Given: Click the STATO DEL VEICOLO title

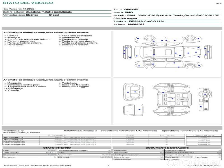Looking at the screenshot, I should pos(27,3).
